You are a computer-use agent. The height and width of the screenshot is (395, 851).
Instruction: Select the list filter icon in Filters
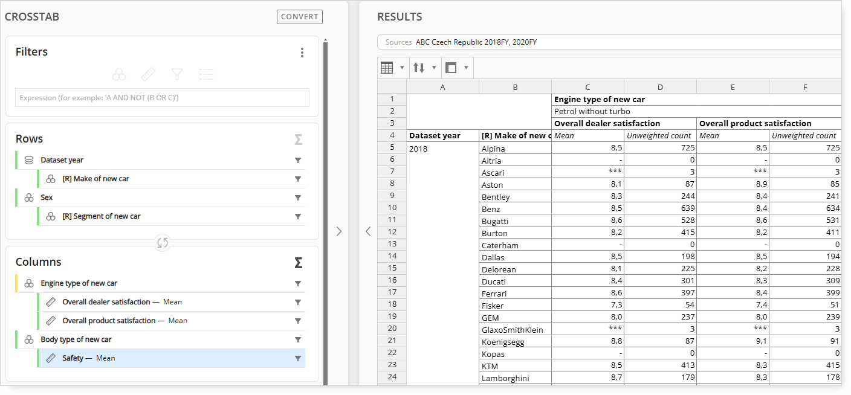pos(206,74)
